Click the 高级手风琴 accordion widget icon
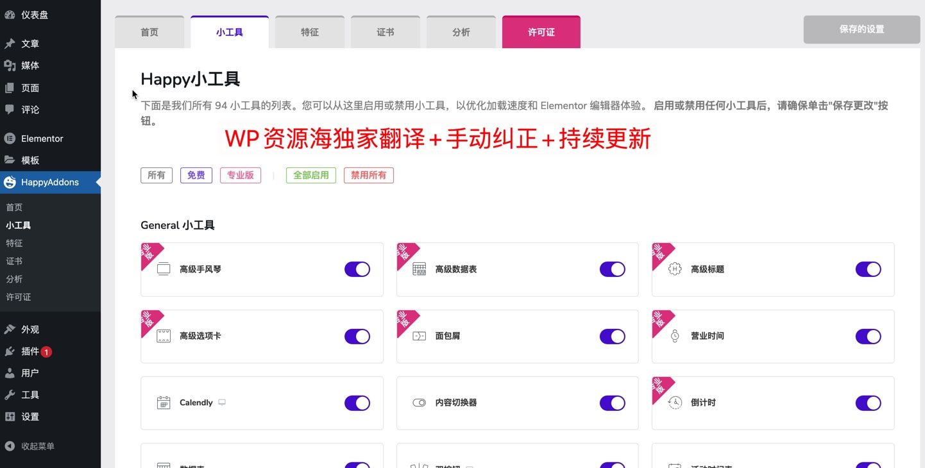The height and width of the screenshot is (468, 925). tap(164, 269)
